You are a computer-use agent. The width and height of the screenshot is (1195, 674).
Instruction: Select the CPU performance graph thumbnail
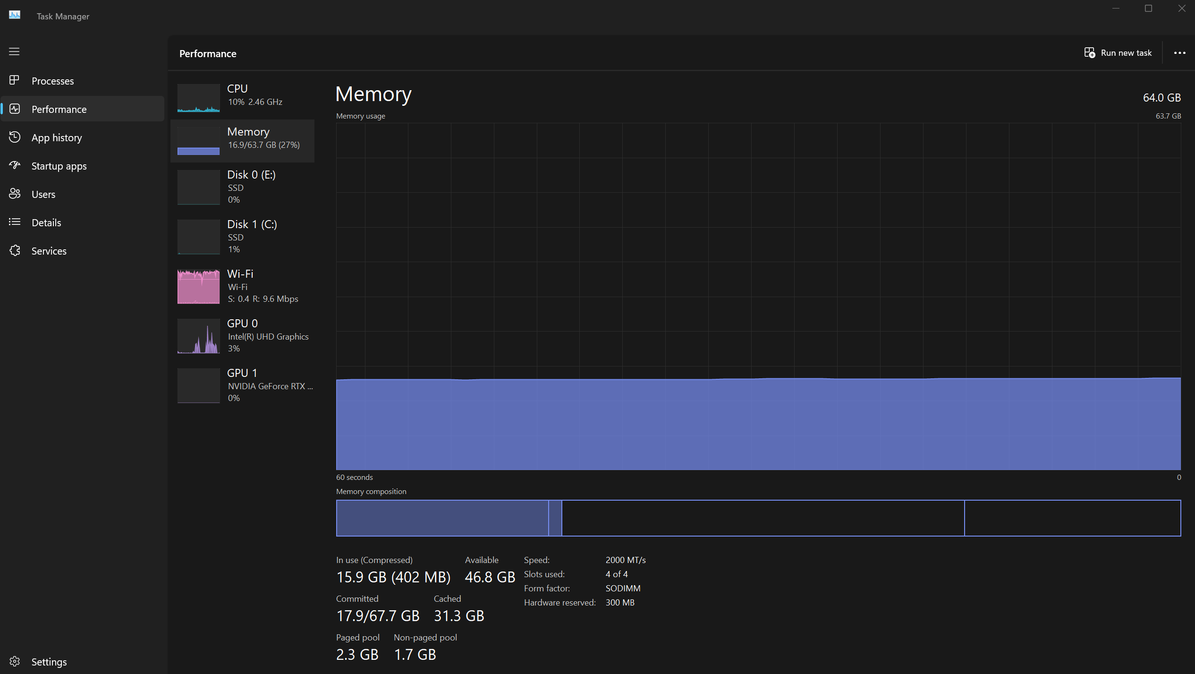[x=198, y=98]
